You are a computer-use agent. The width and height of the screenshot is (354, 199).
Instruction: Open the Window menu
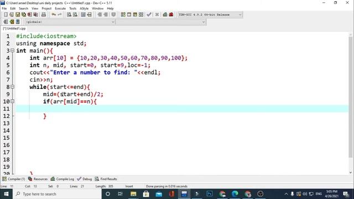click(97, 8)
